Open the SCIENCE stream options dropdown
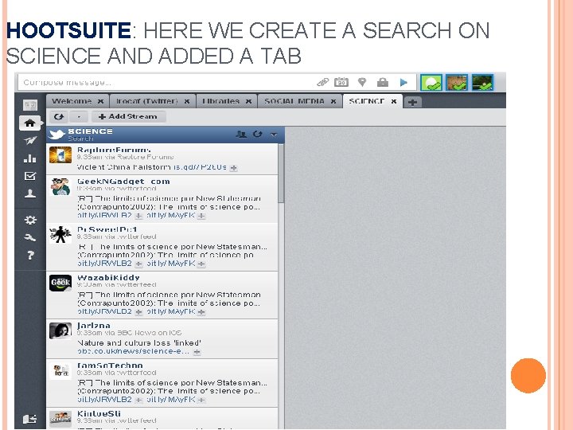 [274, 135]
